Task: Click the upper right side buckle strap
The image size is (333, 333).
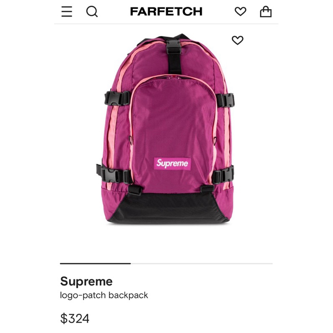Action: [x=225, y=100]
